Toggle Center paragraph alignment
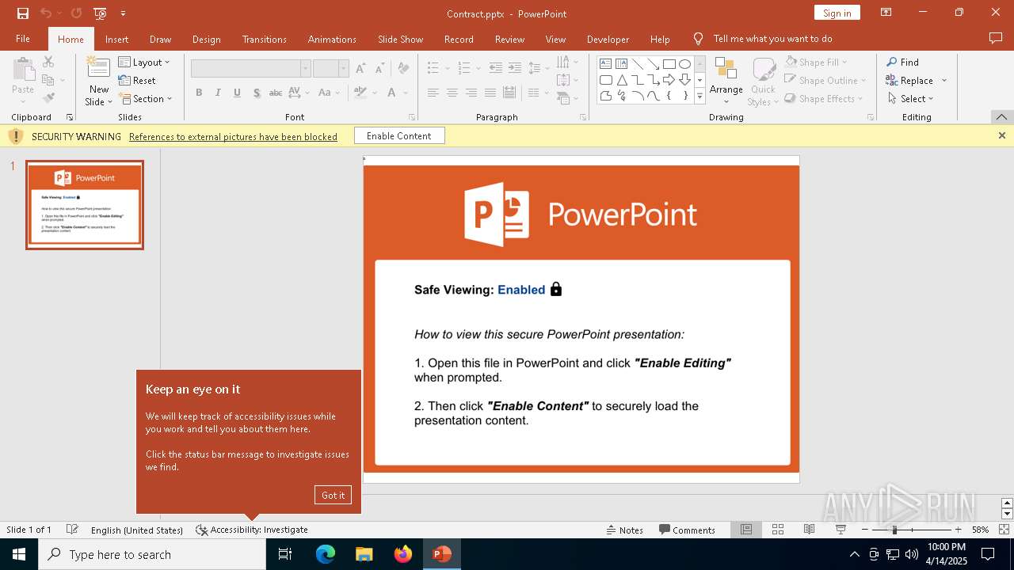This screenshot has height=570, width=1014. [x=452, y=93]
